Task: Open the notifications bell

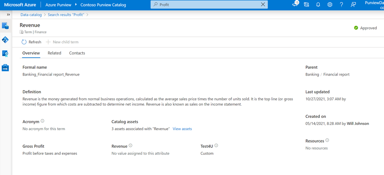Action: [318, 5]
